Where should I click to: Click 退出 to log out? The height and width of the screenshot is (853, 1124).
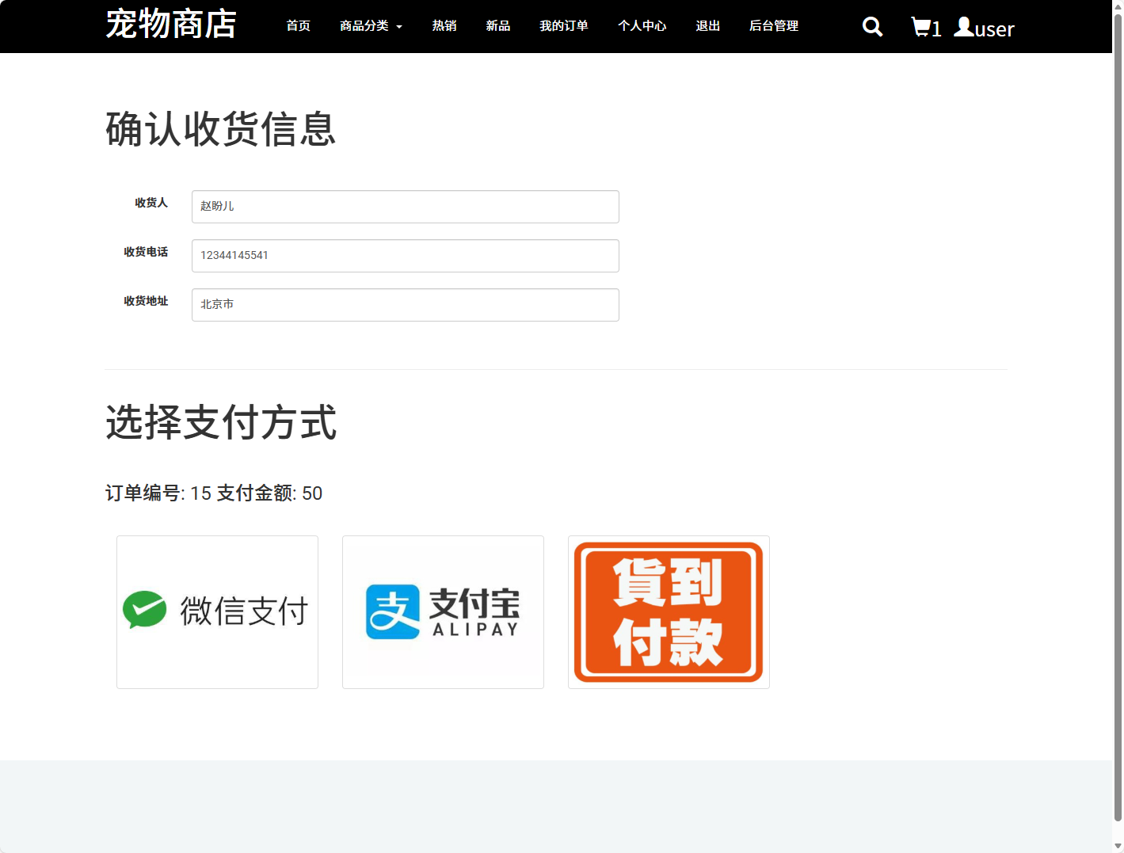707,26
